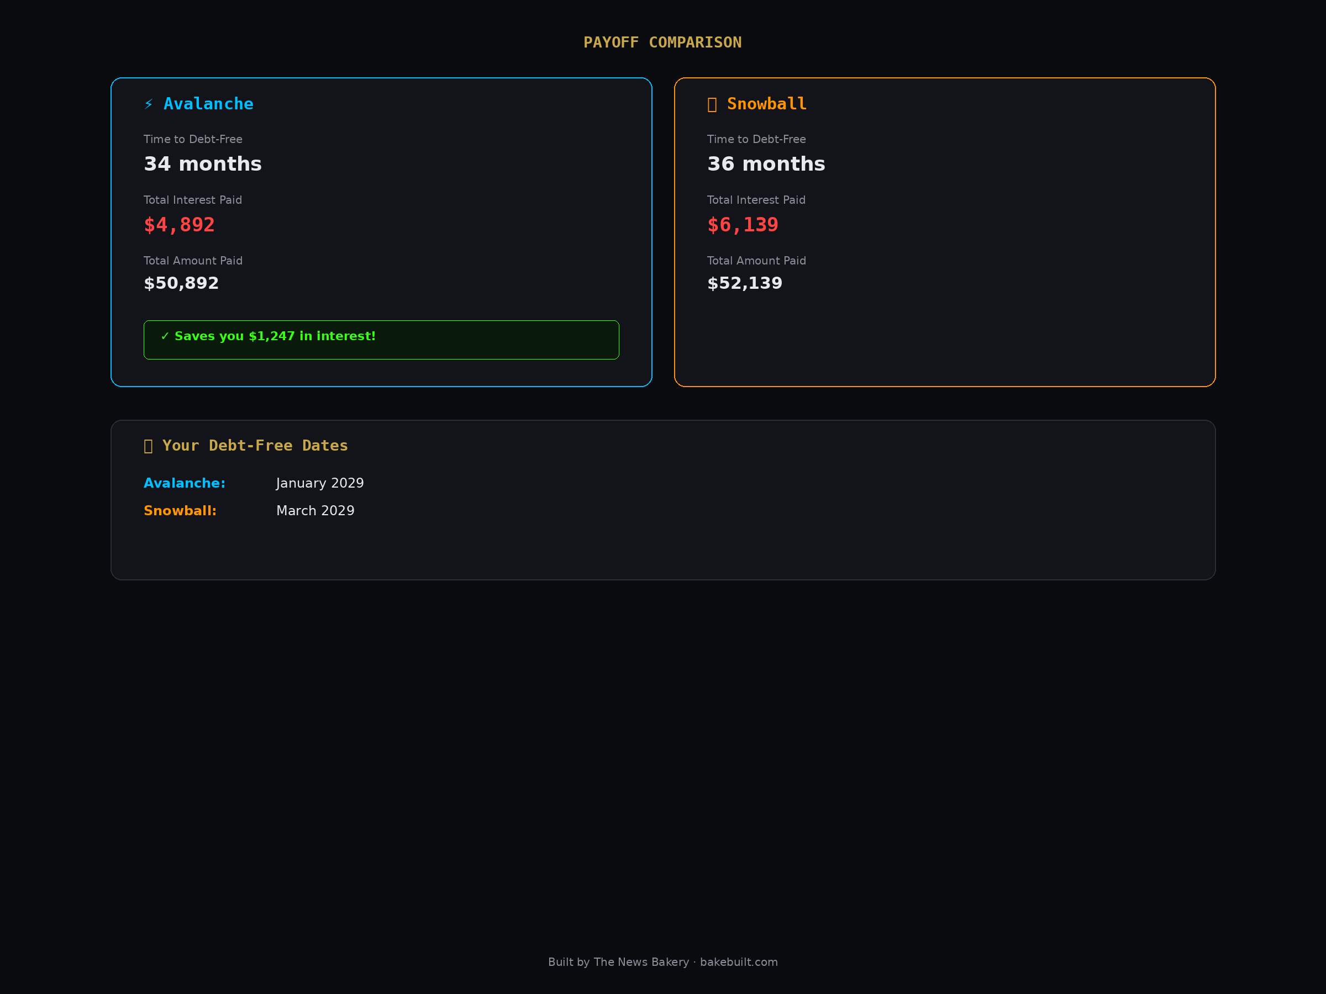Click Total Amount Paid label in Avalanche card
The image size is (1326, 994).
click(193, 261)
